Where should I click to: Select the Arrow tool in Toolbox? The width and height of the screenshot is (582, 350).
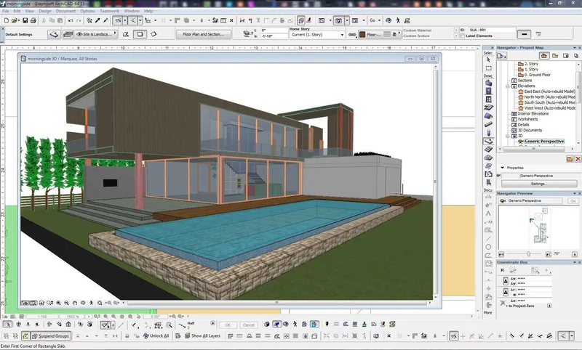[488, 60]
